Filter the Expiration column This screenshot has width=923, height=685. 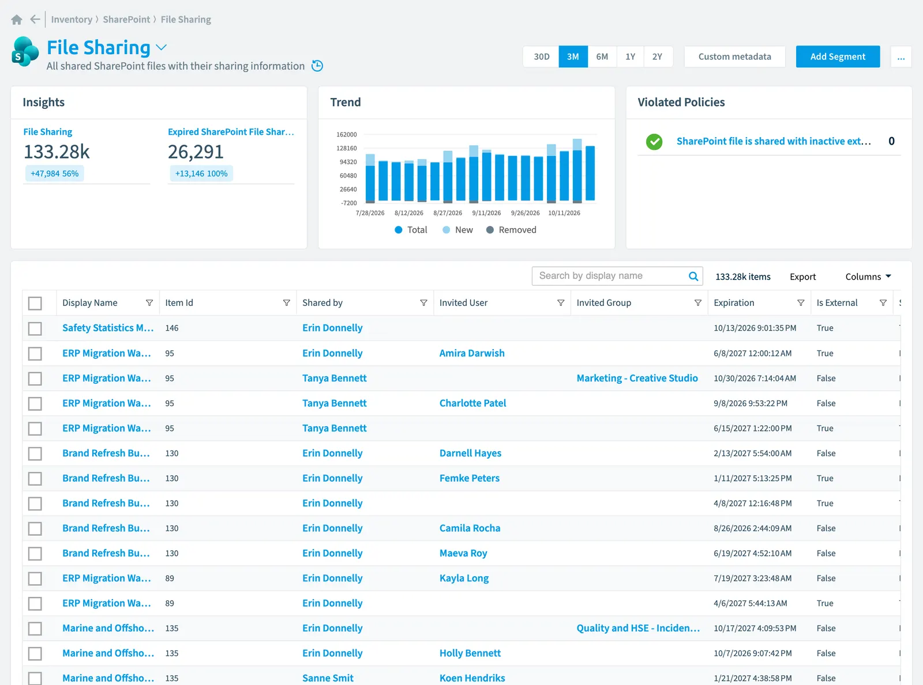tap(801, 303)
